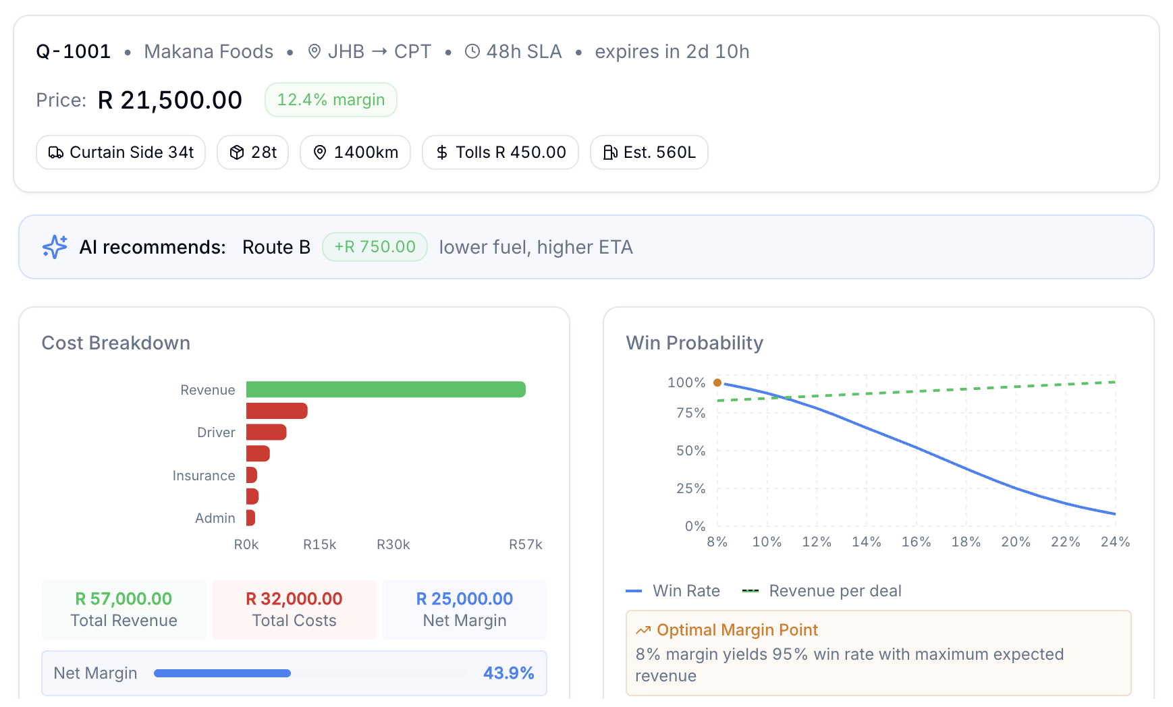
Task: Click the fuel icon on Est. 560L chip
Action: 609,152
